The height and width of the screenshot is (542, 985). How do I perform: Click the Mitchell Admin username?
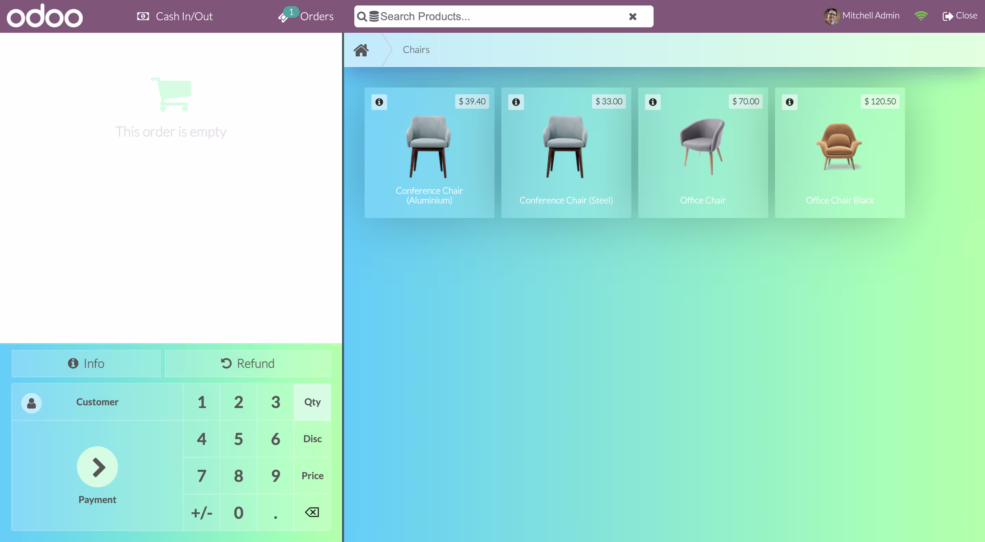coord(871,16)
